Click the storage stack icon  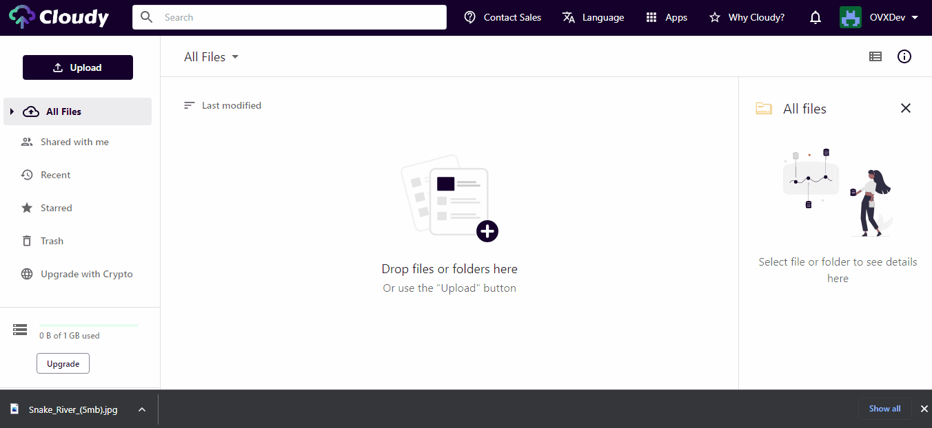click(20, 330)
